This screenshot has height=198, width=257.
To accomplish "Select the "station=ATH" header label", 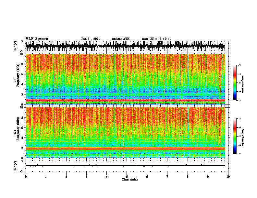I will point(120,39).
